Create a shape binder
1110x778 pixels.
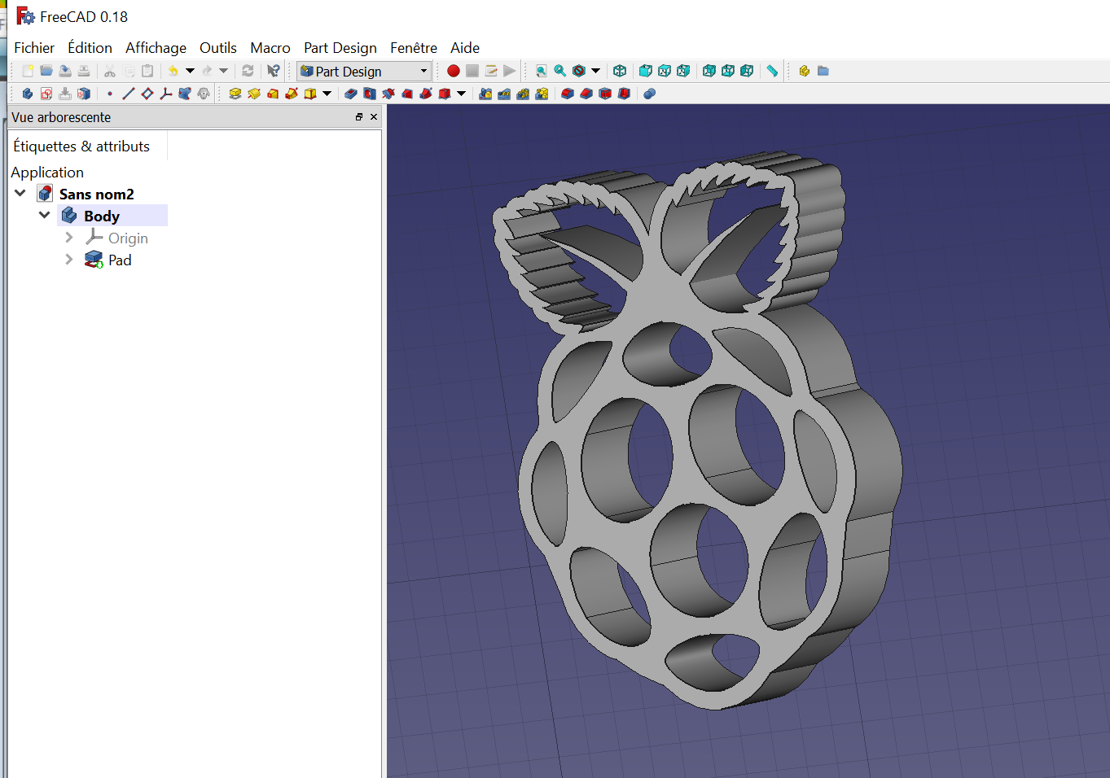click(185, 94)
